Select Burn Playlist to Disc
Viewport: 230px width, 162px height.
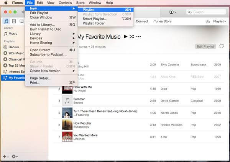(x=51, y=29)
